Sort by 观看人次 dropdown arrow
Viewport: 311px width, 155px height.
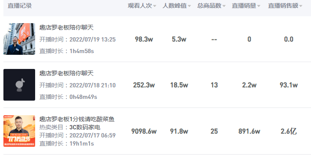click(x=155, y=6)
